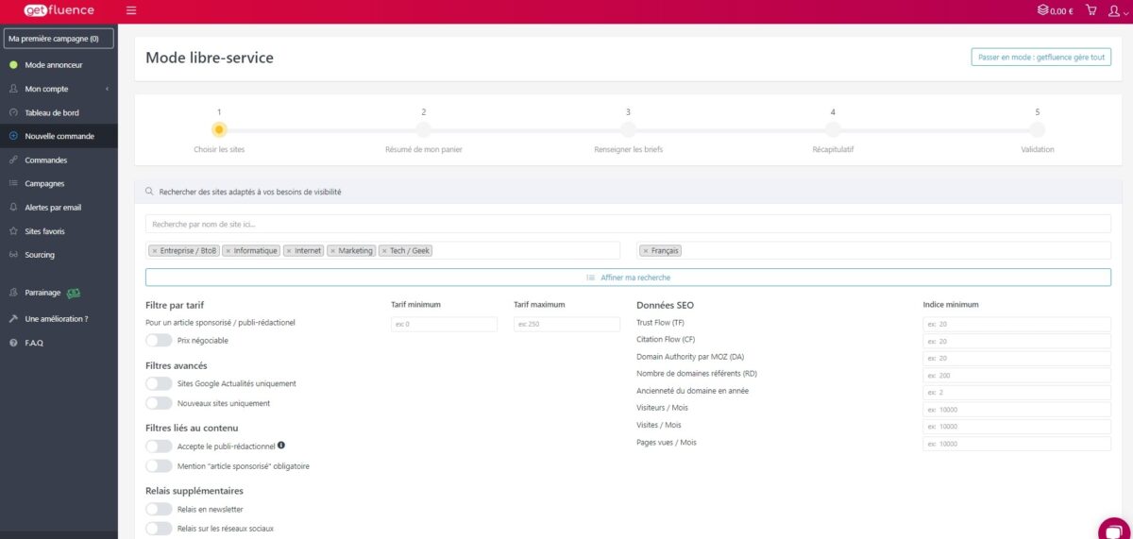
Task: Click the site name search field
Action: [x=628, y=225]
